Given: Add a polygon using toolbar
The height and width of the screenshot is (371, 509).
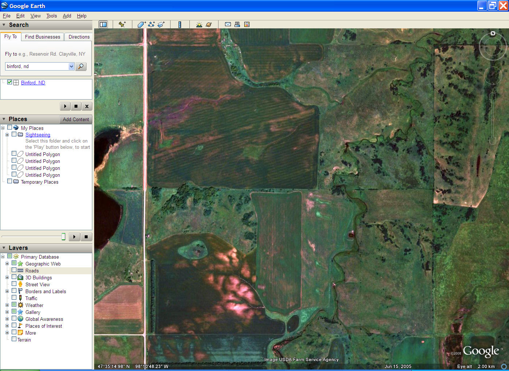Looking at the screenshot, I should click(141, 24).
